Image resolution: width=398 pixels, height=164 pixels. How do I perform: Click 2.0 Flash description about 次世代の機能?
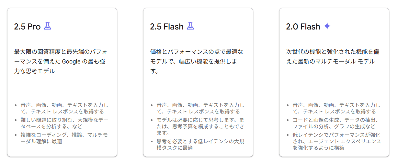click(x=334, y=57)
